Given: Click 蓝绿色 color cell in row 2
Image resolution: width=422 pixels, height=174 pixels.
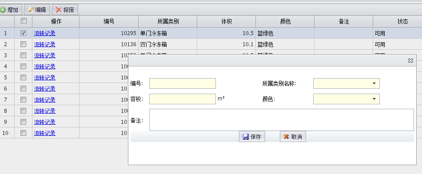Looking at the screenshot, I should (x=285, y=44).
